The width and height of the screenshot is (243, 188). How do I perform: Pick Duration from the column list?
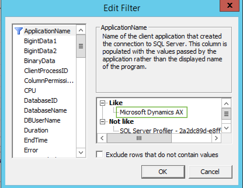(36, 130)
